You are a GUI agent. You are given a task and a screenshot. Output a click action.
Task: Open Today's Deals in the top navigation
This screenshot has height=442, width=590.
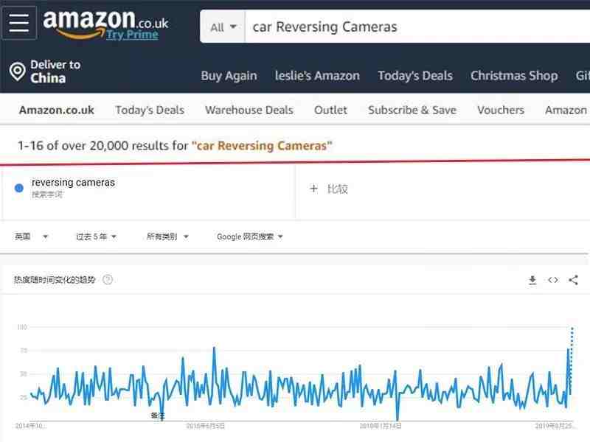[415, 76]
